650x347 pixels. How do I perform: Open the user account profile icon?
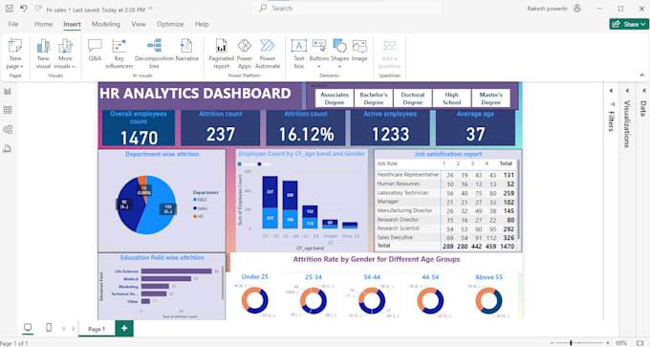[577, 9]
